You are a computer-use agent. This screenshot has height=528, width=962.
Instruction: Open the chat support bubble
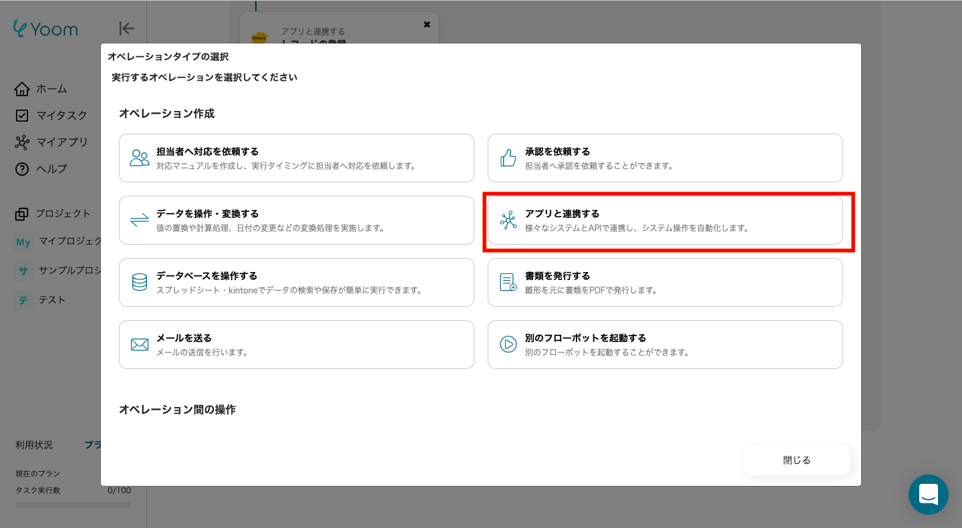(928, 495)
